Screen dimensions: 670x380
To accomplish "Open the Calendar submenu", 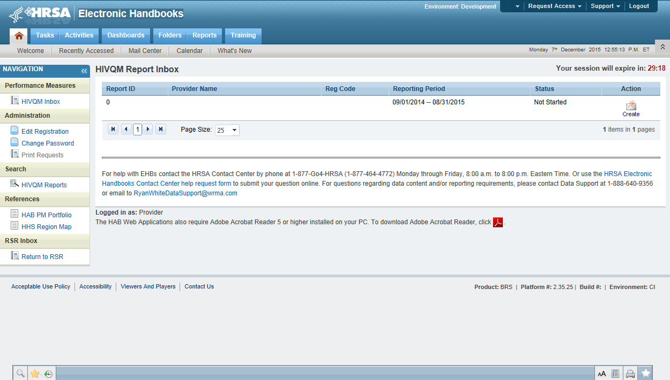I will [x=190, y=51].
